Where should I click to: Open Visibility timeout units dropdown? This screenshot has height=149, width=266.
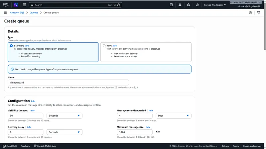coord(65,116)
